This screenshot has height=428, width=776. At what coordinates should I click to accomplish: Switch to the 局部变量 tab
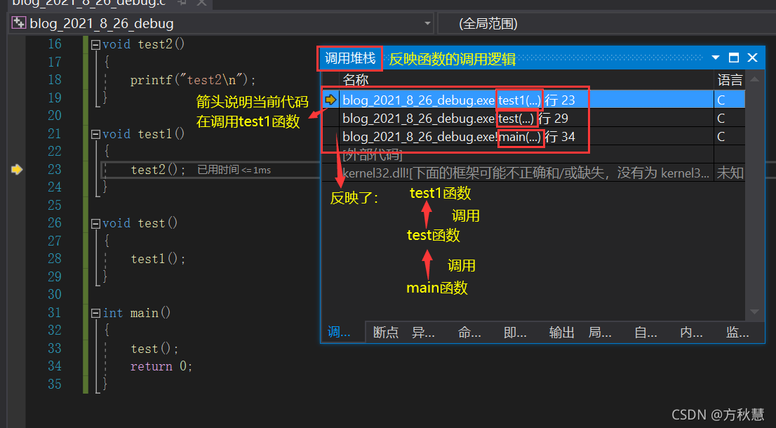[600, 333]
